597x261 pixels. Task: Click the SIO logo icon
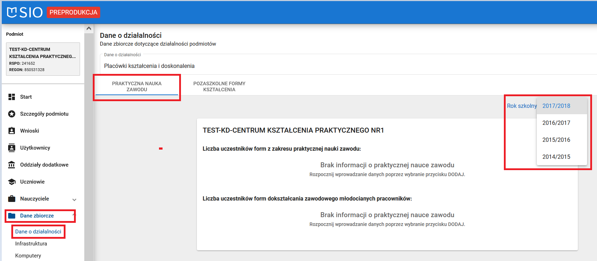click(x=12, y=12)
